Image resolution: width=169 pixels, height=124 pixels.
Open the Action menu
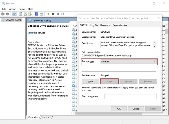13,9
